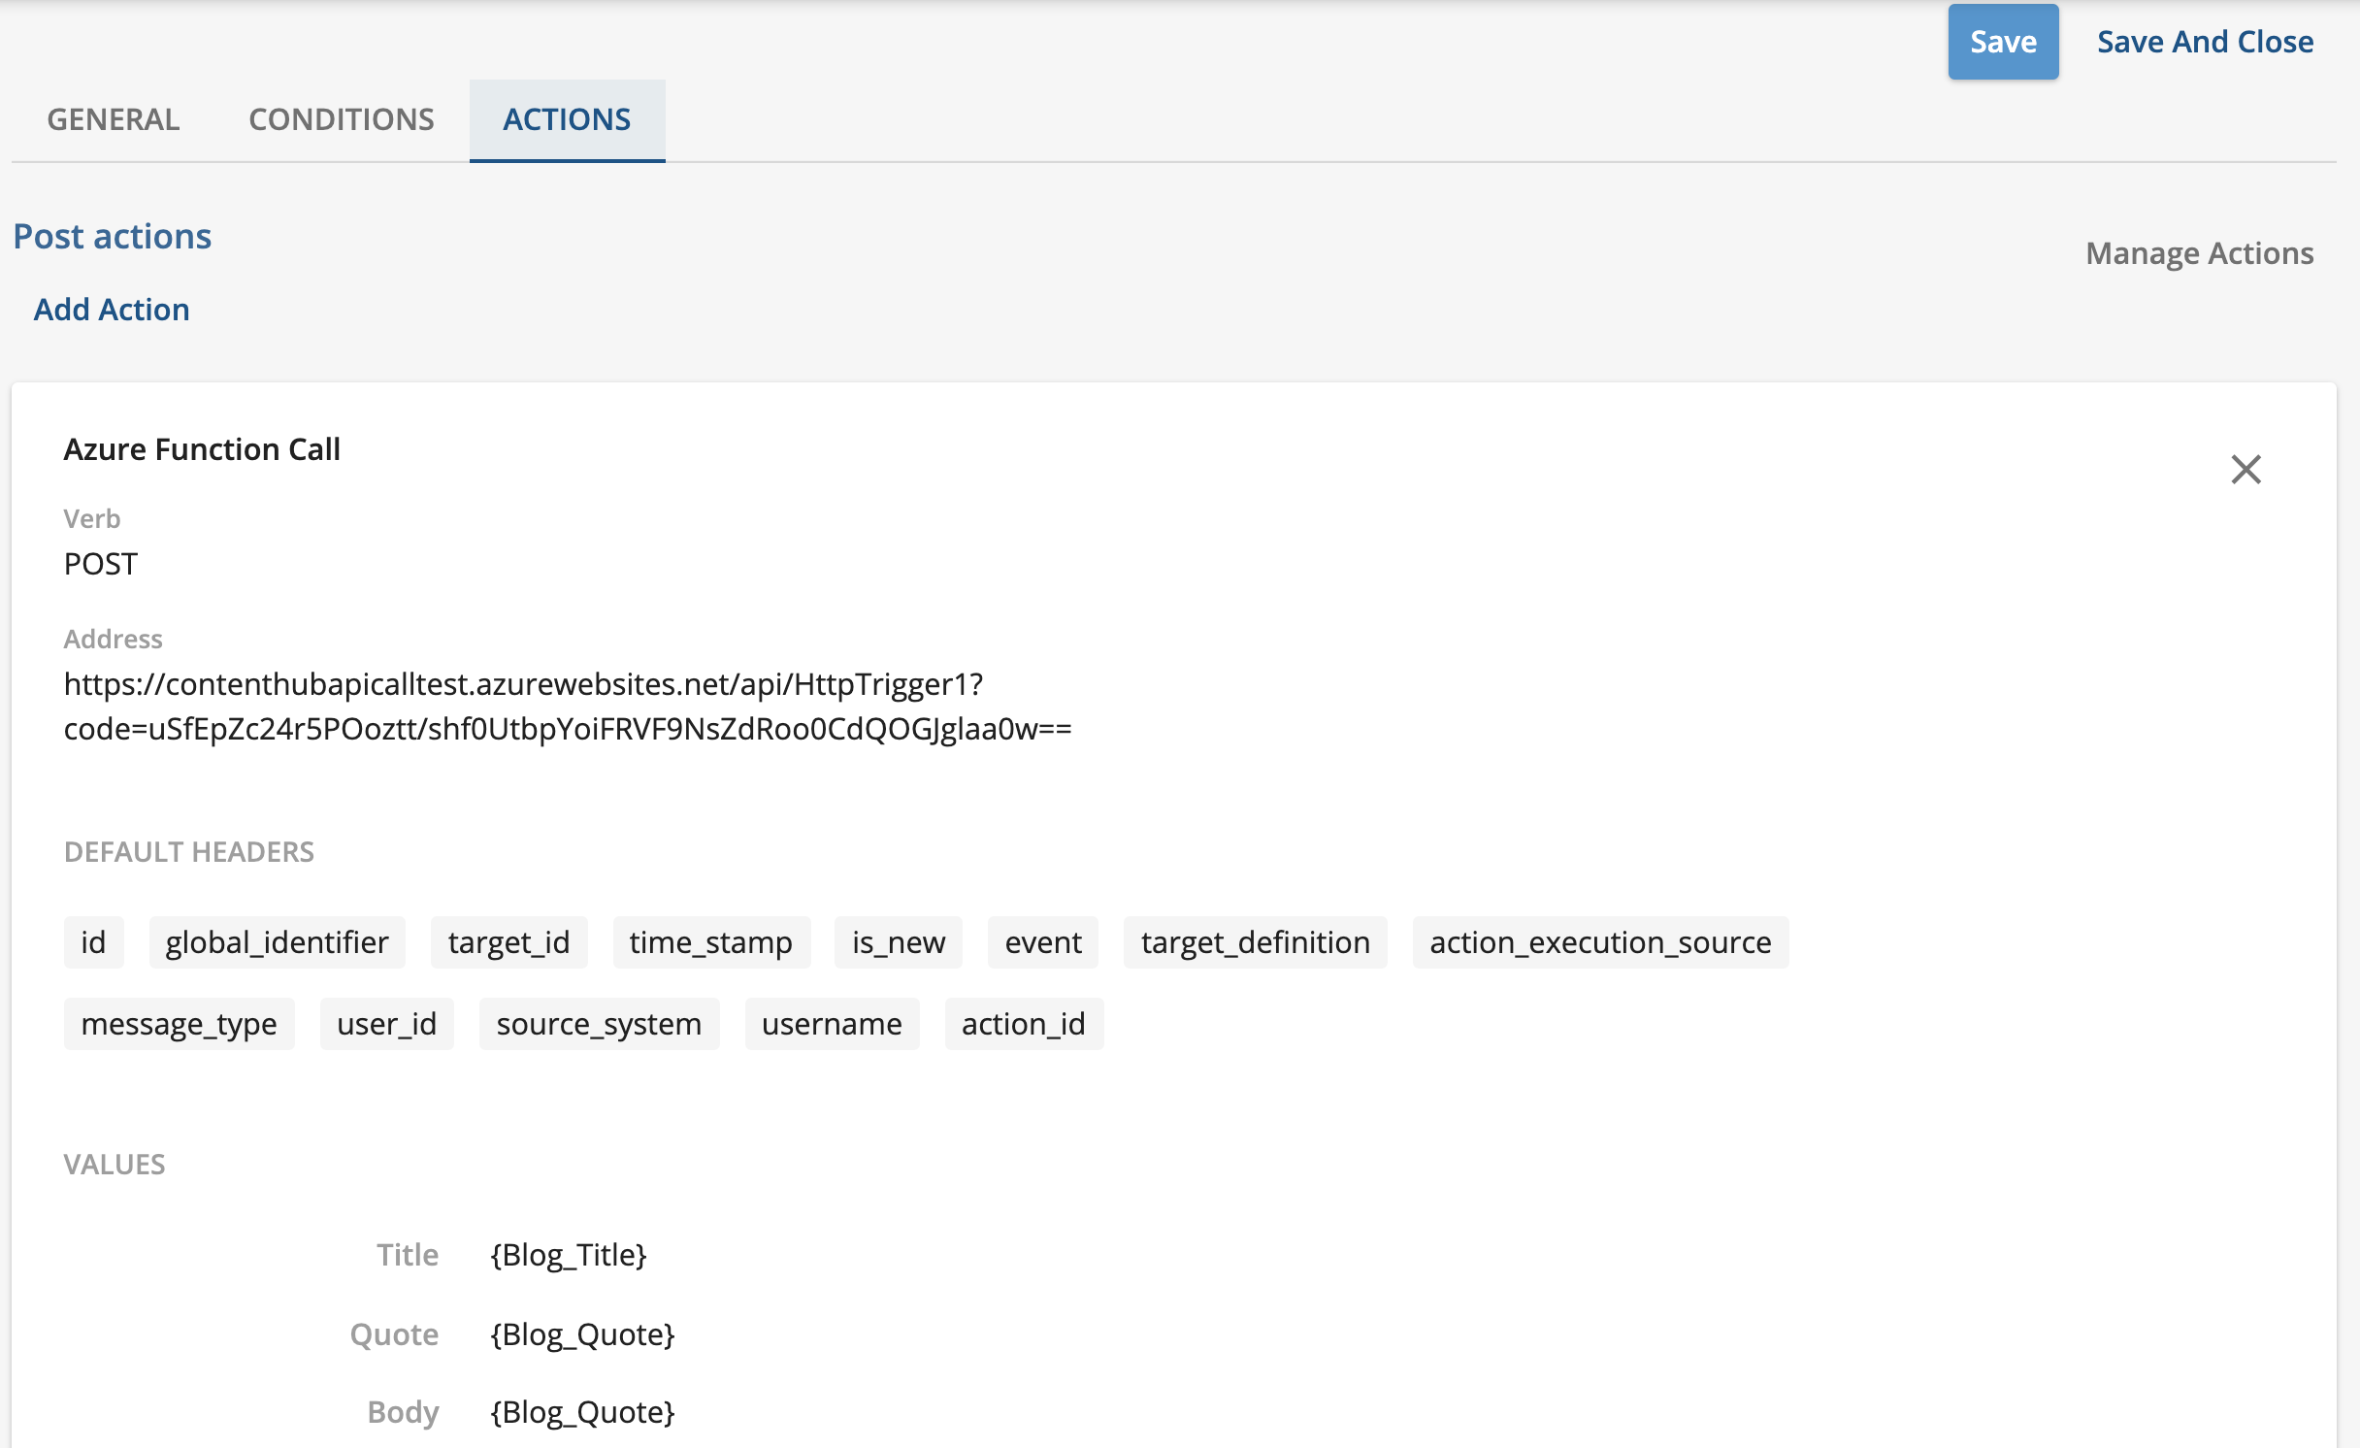Remove the Azure Function Call action with X icon
The width and height of the screenshot is (2360, 1448).
(x=2245, y=470)
